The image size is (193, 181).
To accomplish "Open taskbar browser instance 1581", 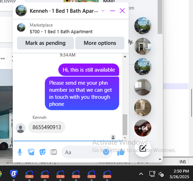I will click(29, 174).
